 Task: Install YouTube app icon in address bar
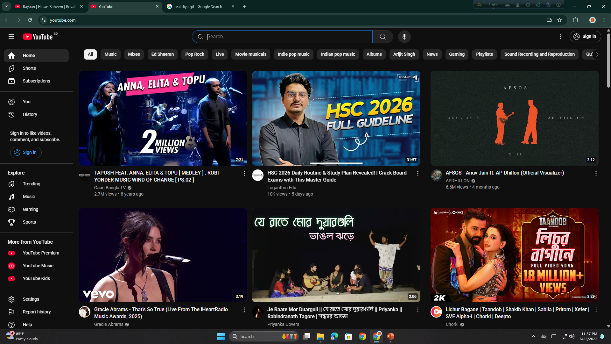point(549,20)
